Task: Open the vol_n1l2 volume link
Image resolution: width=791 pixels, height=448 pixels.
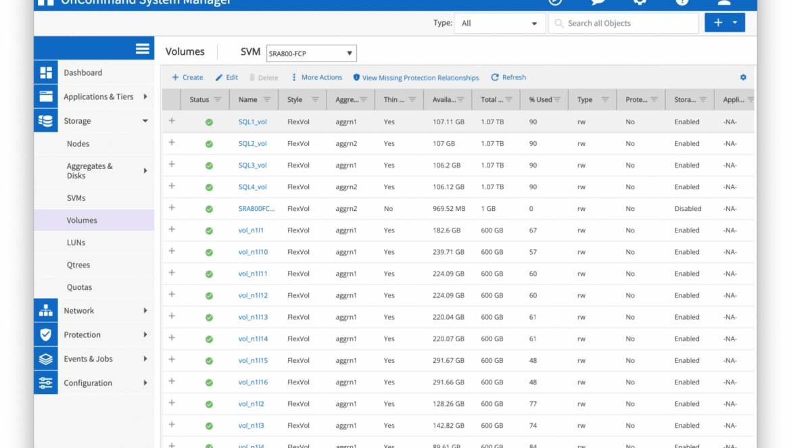Action: (251, 403)
